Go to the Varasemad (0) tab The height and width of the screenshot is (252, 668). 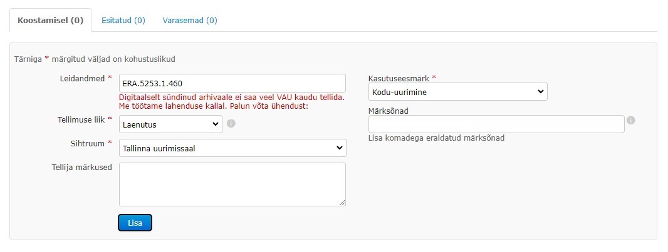point(190,21)
